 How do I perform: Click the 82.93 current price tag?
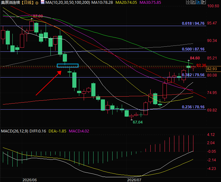[212, 69]
